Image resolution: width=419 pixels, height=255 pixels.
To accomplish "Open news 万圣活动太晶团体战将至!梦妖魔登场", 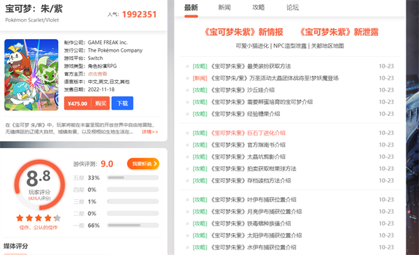I will [x=274, y=78].
